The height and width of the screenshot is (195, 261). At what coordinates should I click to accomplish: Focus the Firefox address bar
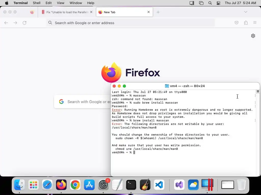coord(130,23)
